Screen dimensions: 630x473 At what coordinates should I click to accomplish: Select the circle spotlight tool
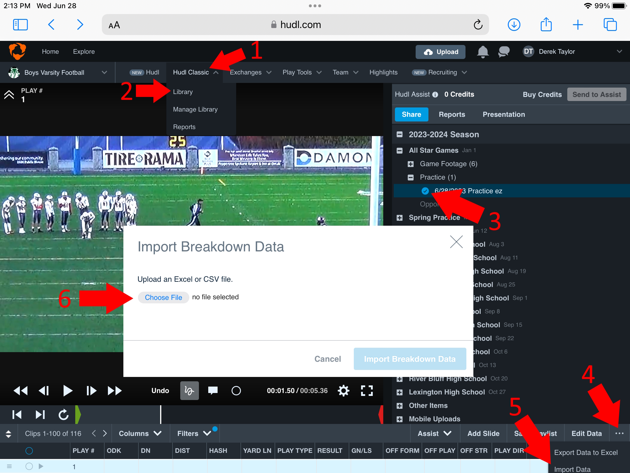(236, 391)
